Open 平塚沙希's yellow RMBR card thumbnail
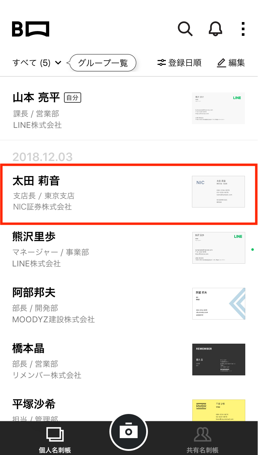 click(219, 410)
